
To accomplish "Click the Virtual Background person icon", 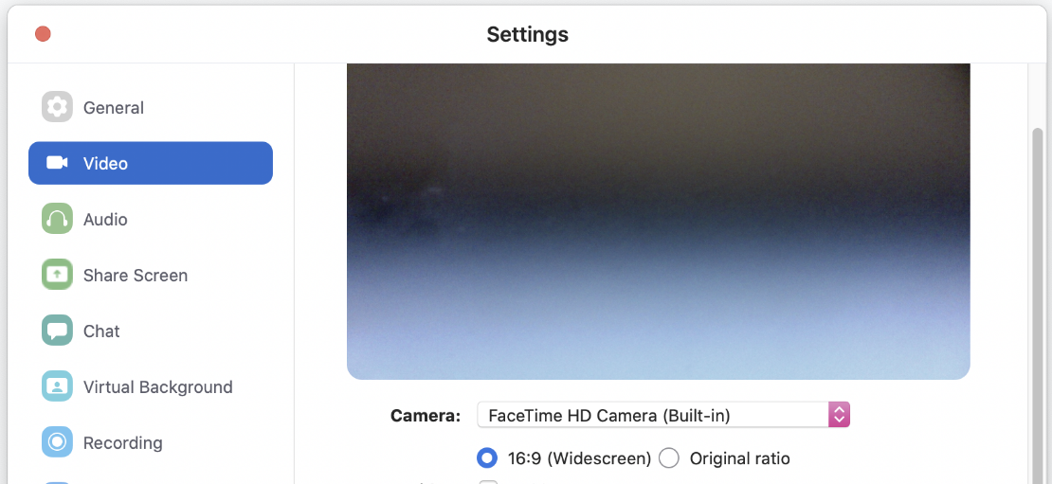I will click(x=57, y=386).
